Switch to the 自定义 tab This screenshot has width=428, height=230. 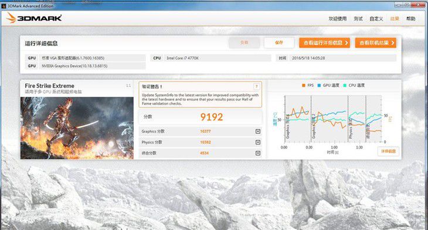[x=376, y=19]
